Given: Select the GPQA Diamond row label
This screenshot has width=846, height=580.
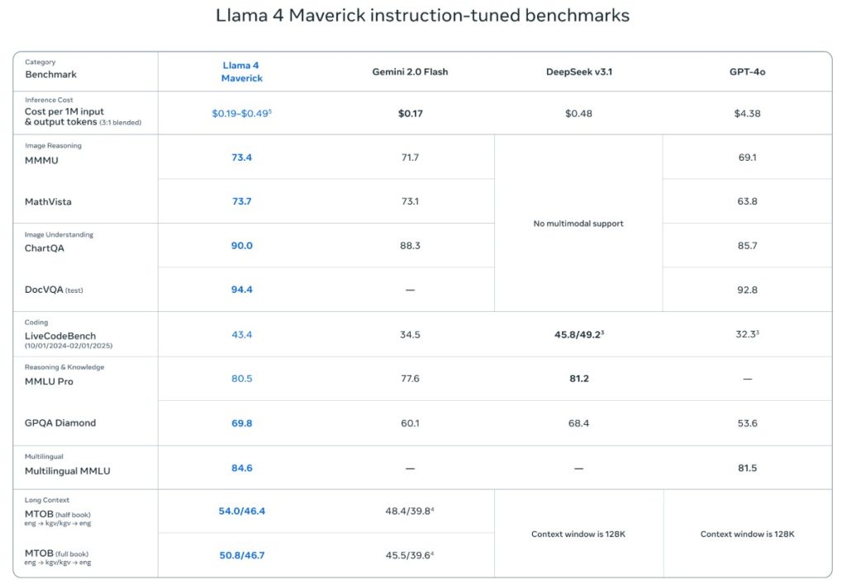Looking at the screenshot, I should pos(60,423).
